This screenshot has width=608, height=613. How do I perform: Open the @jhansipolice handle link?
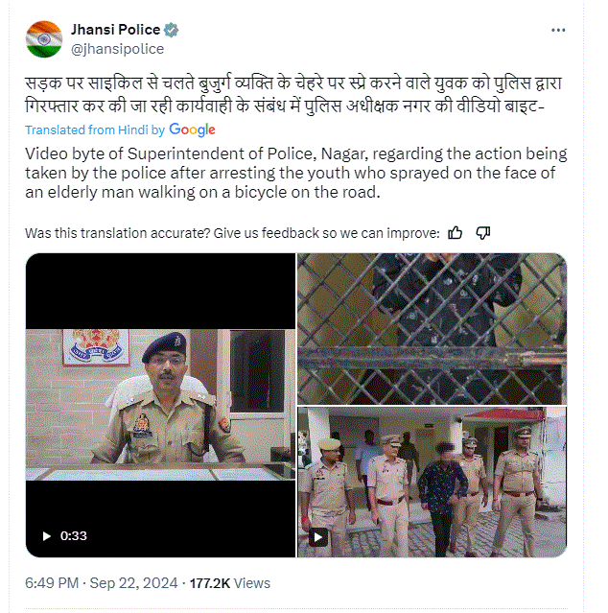(117, 49)
